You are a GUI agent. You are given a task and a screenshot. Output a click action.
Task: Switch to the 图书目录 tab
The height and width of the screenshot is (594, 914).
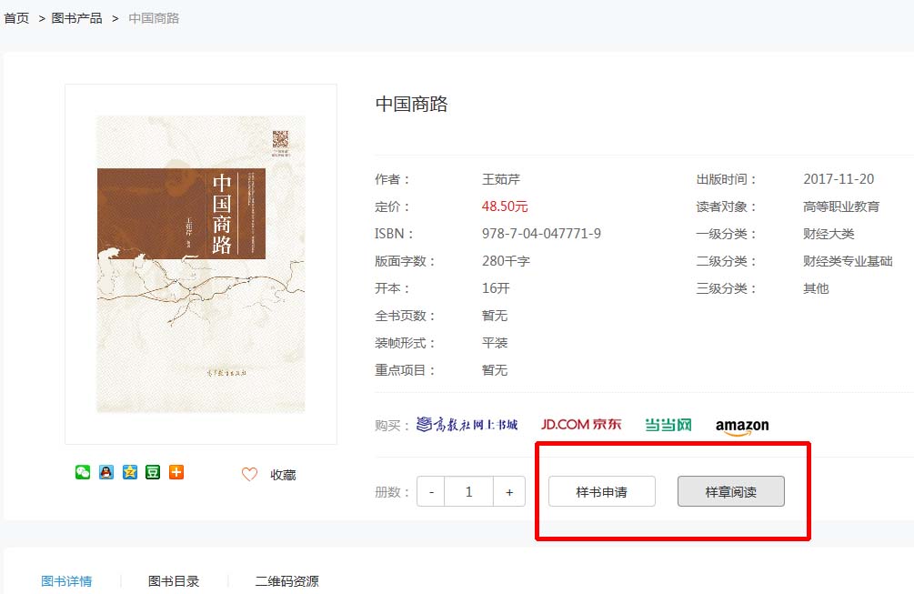tap(174, 581)
